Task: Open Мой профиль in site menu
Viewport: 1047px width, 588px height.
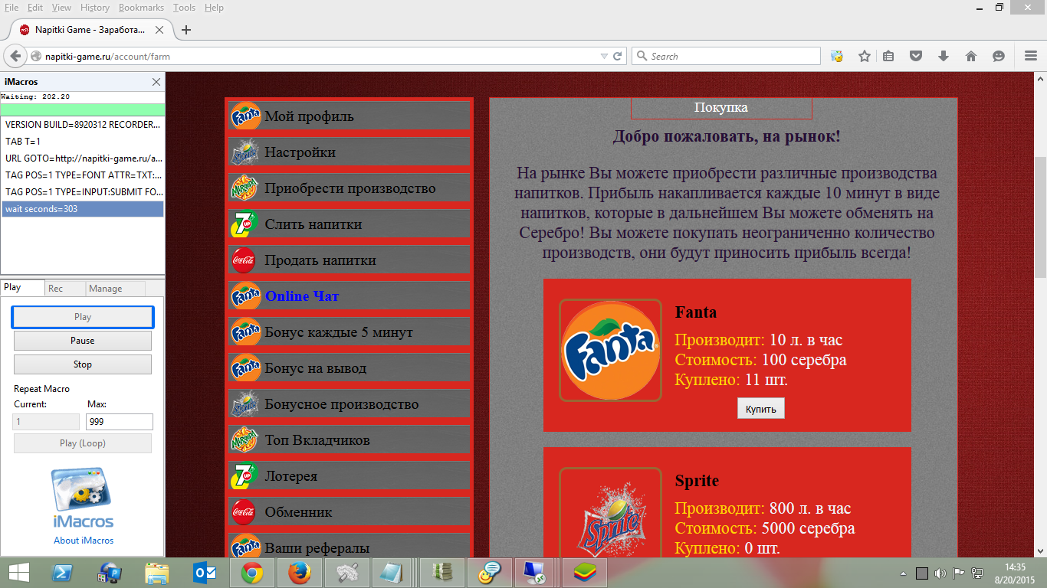Action: (350, 116)
